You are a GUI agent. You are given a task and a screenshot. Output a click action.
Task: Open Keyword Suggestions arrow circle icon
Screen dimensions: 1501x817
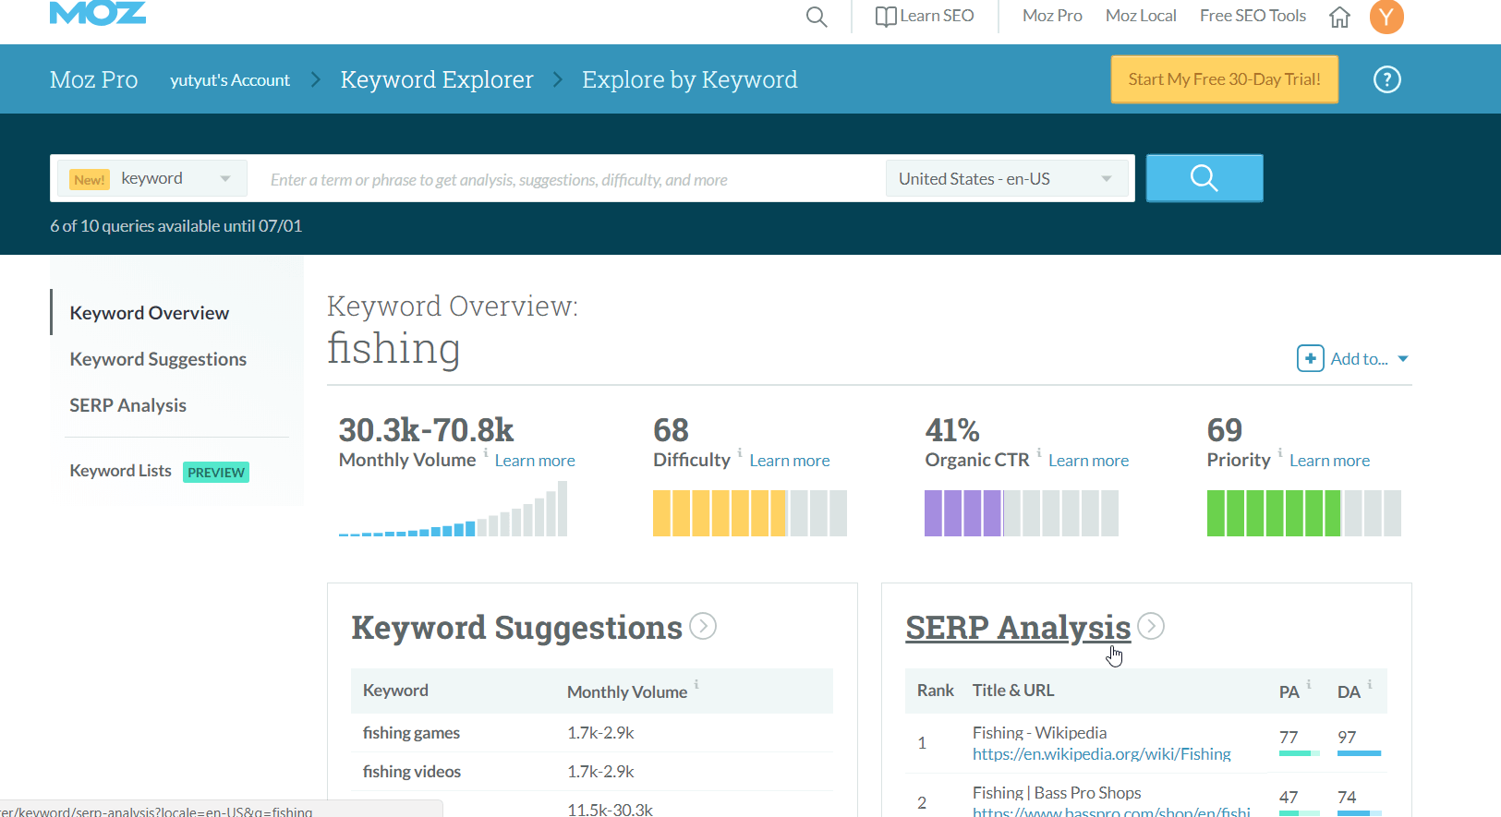pos(703,627)
